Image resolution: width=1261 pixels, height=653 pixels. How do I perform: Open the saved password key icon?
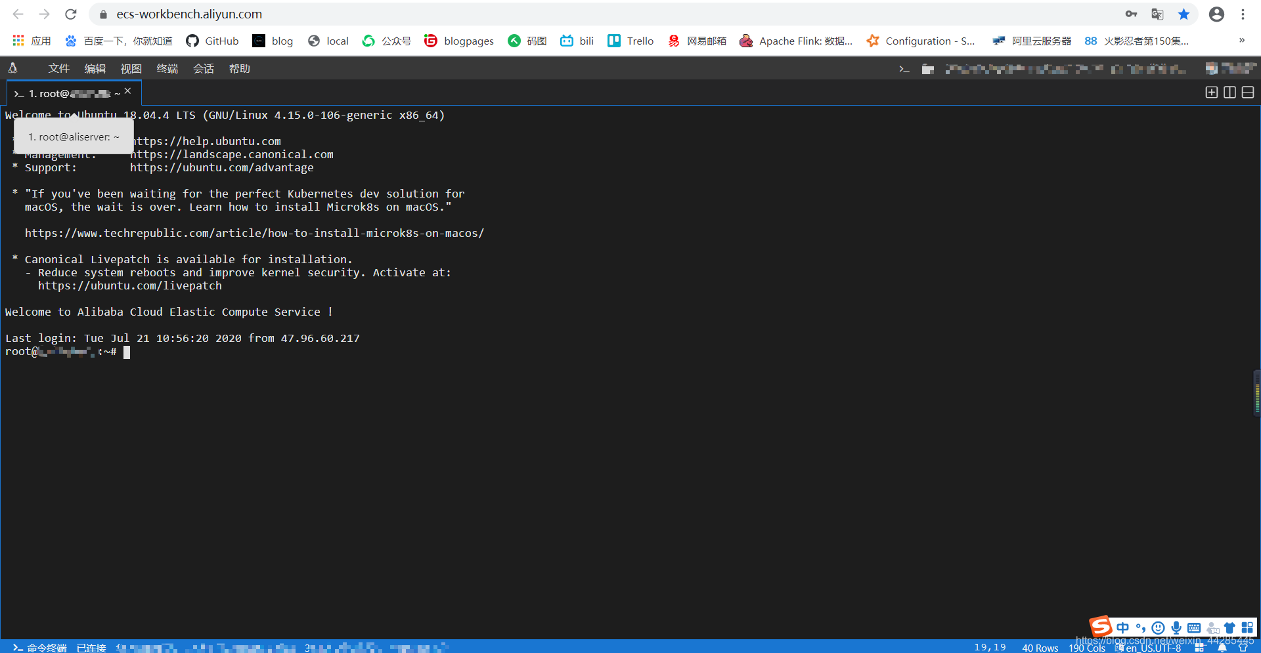[1131, 14]
